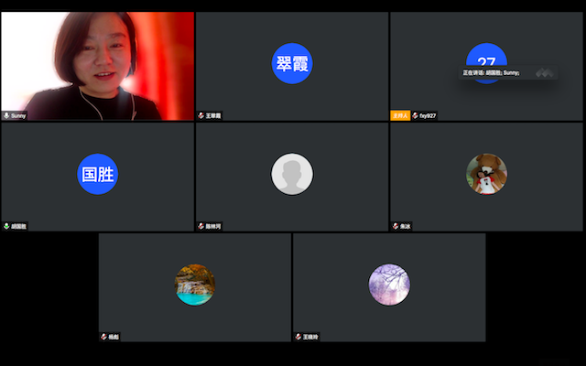Image resolution: width=586 pixels, height=366 pixels.
Task: Click the muted mic icon beside 朱冰
Action: point(396,225)
